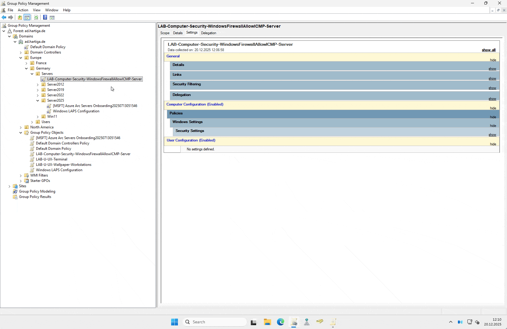Hide the User Configuration section via its hide link
Viewport: 507px width, 329px height.
(493, 144)
